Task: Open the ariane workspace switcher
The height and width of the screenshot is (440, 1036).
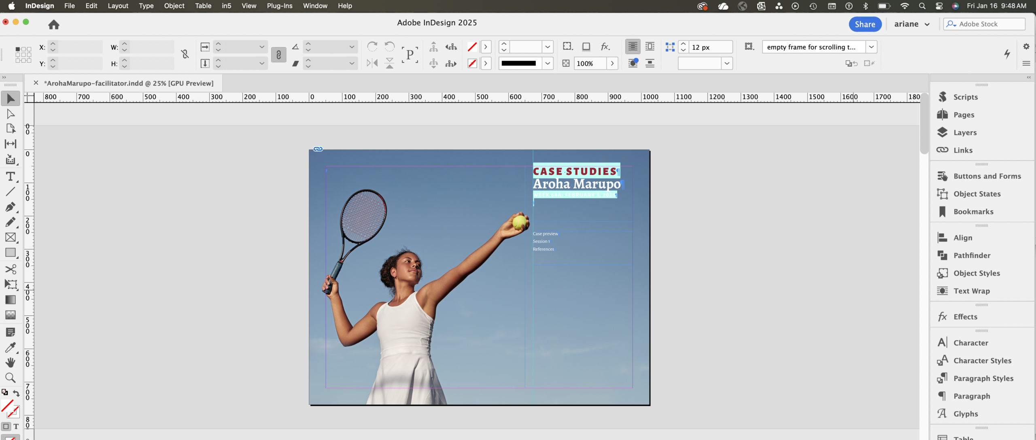Action: pos(912,24)
